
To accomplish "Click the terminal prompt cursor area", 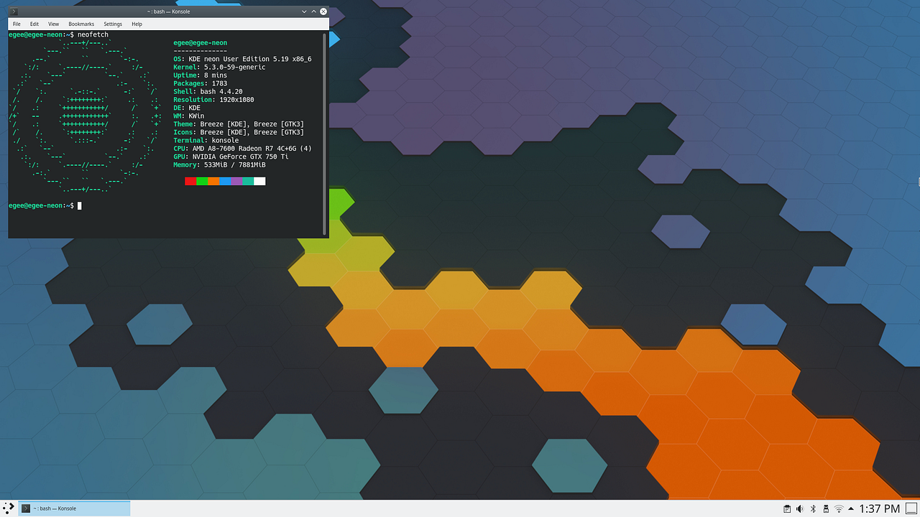I will click(79, 206).
